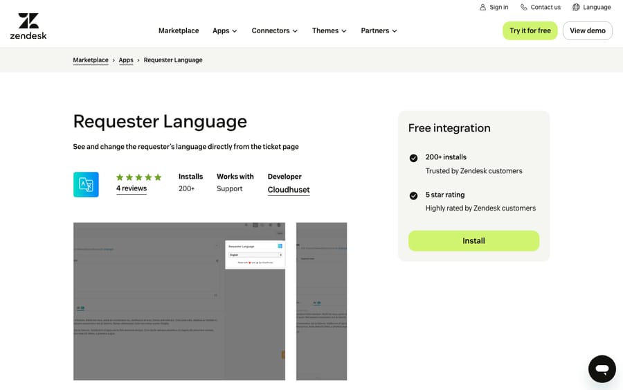This screenshot has width=623, height=390.
Task: Click the Try it for free button
Action: (x=530, y=30)
